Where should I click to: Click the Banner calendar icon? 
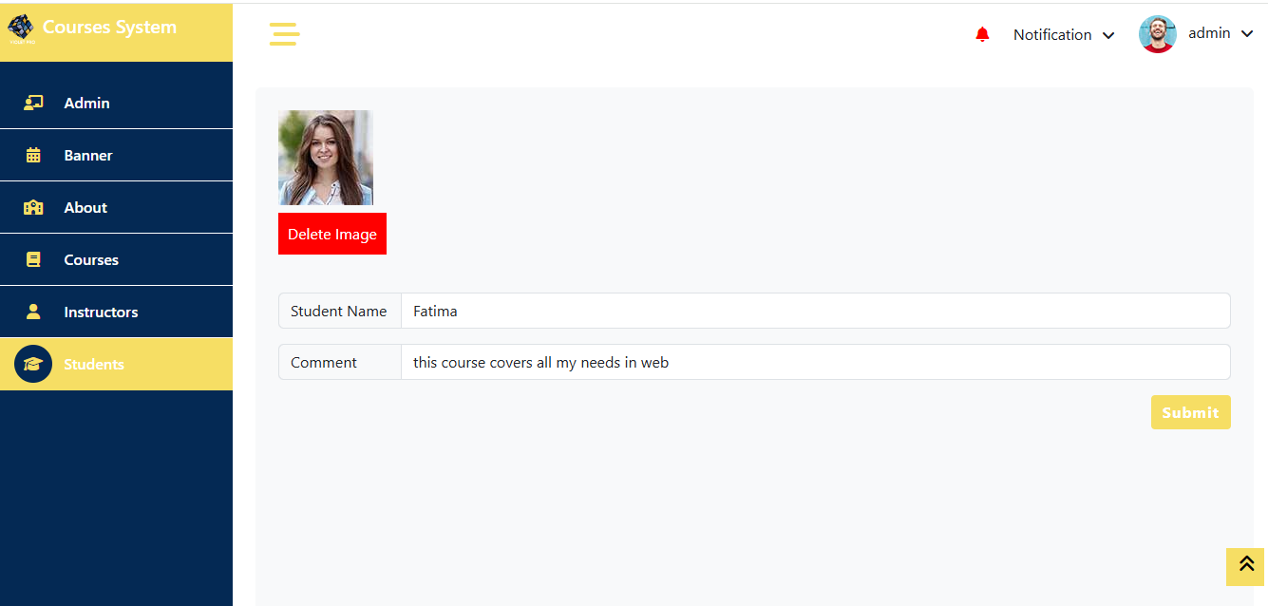click(x=33, y=156)
